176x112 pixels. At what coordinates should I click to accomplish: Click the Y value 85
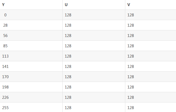point(5,46)
